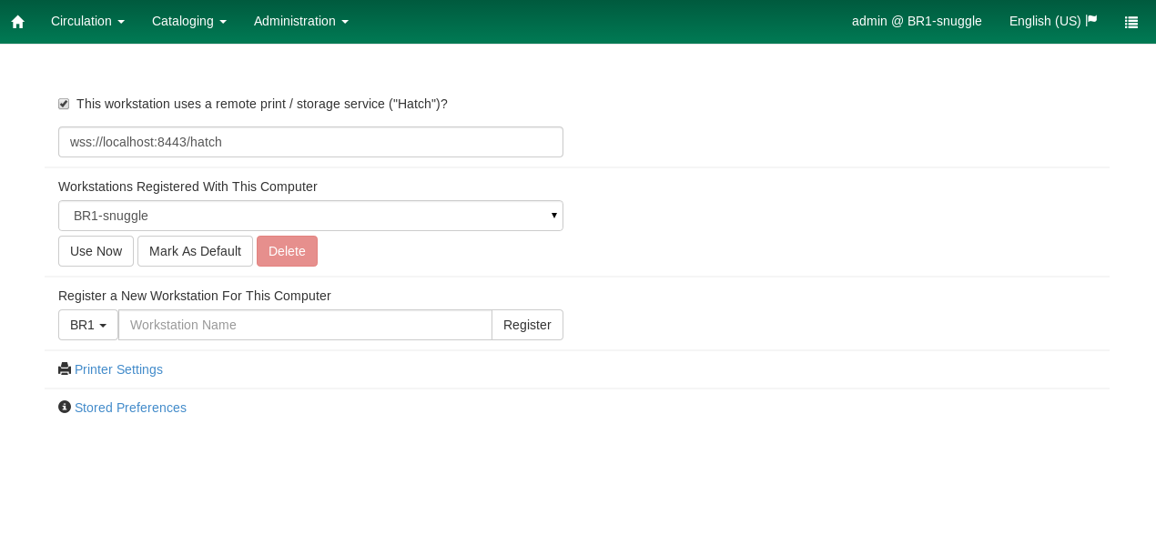Click the home icon in navbar

pos(18,22)
